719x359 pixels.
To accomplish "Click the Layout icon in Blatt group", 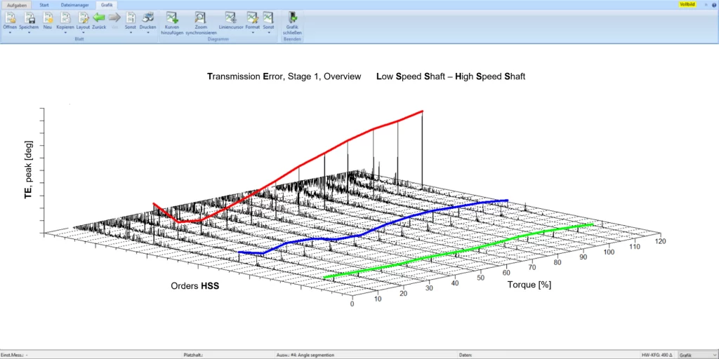I will (83, 18).
